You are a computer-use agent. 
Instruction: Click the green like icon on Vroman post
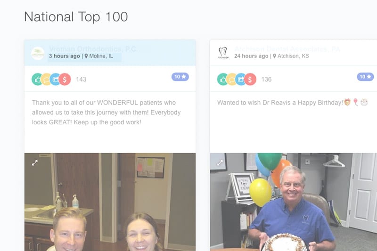click(37, 79)
